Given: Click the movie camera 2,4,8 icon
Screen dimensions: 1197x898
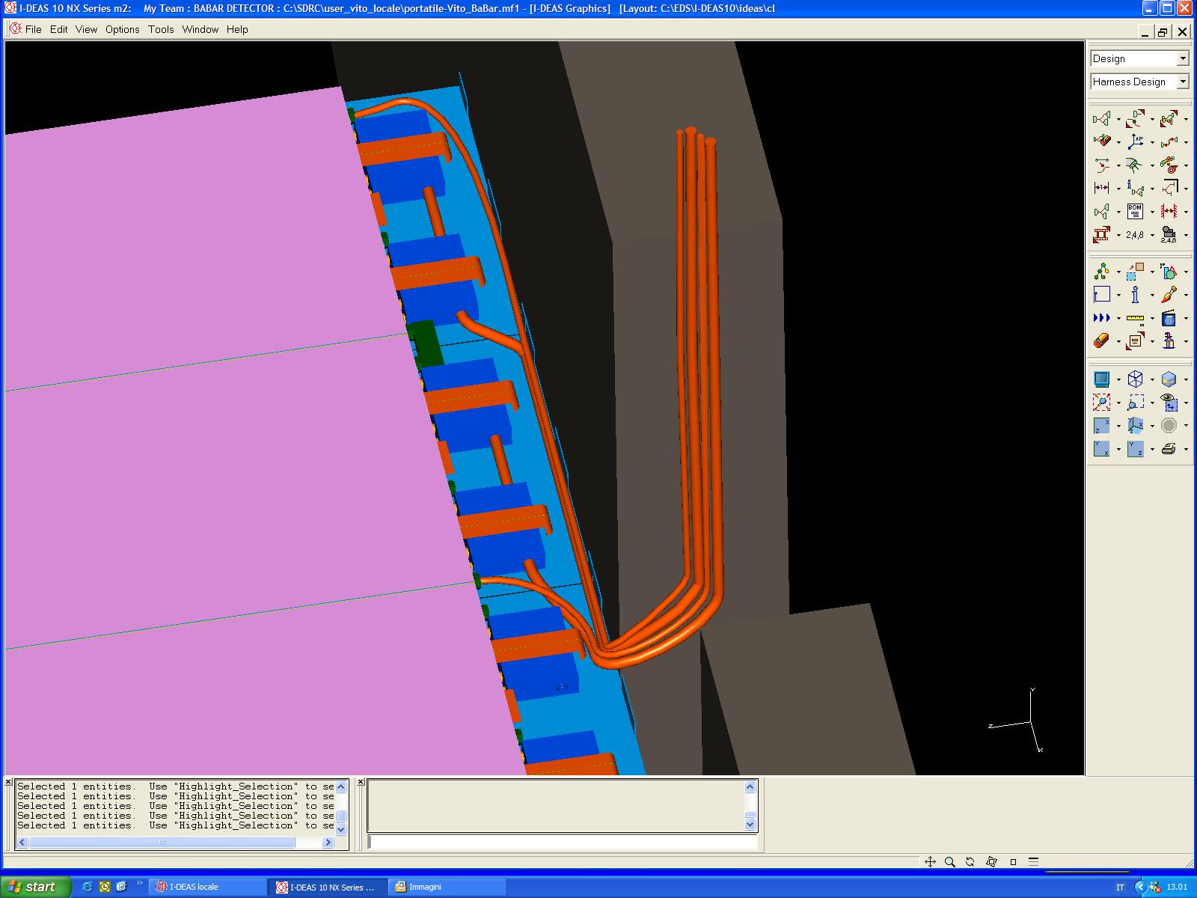Looking at the screenshot, I should pyautogui.click(x=1169, y=235).
